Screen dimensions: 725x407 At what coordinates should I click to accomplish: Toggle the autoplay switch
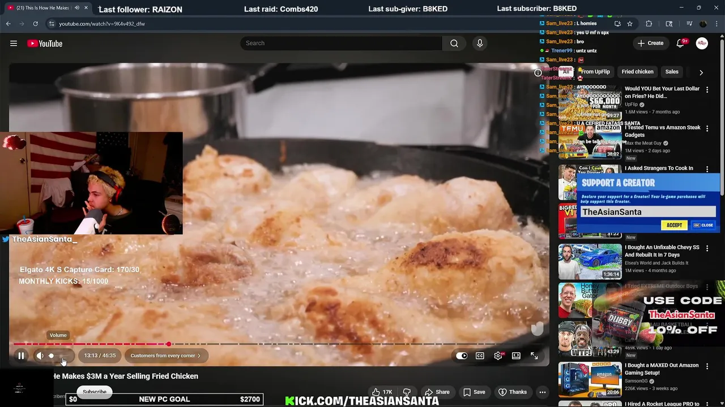462,356
